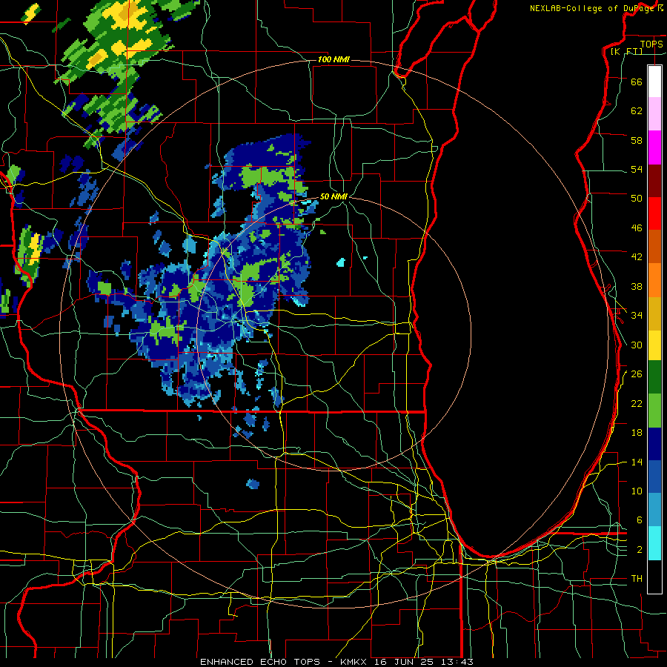The image size is (667, 667).
Task: Select the 50 NMI range ring label
Action: coord(333,196)
